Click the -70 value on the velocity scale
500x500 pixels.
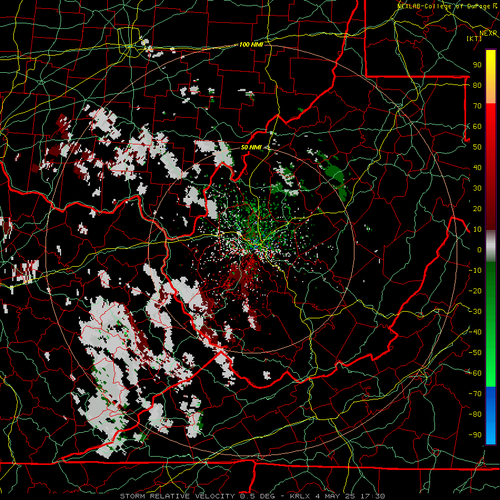point(475,394)
